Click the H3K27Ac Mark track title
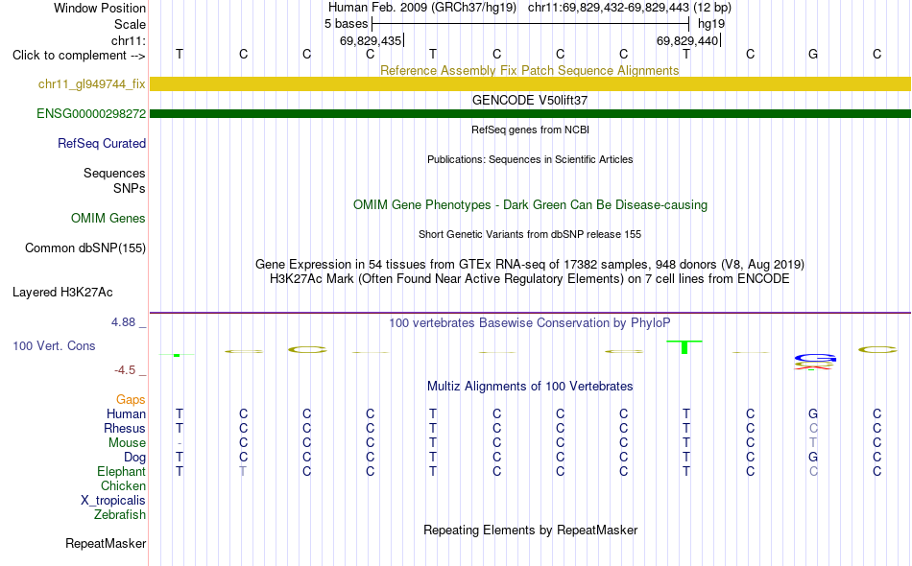The width and height of the screenshot is (912, 566). [529, 279]
